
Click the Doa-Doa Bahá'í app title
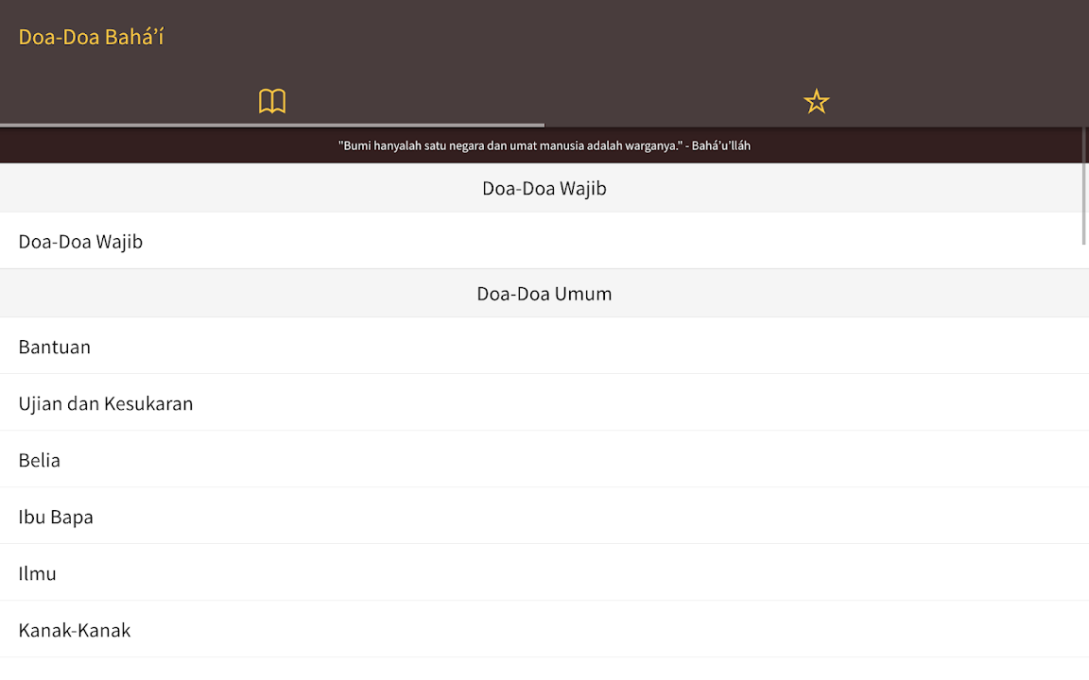[92, 38]
